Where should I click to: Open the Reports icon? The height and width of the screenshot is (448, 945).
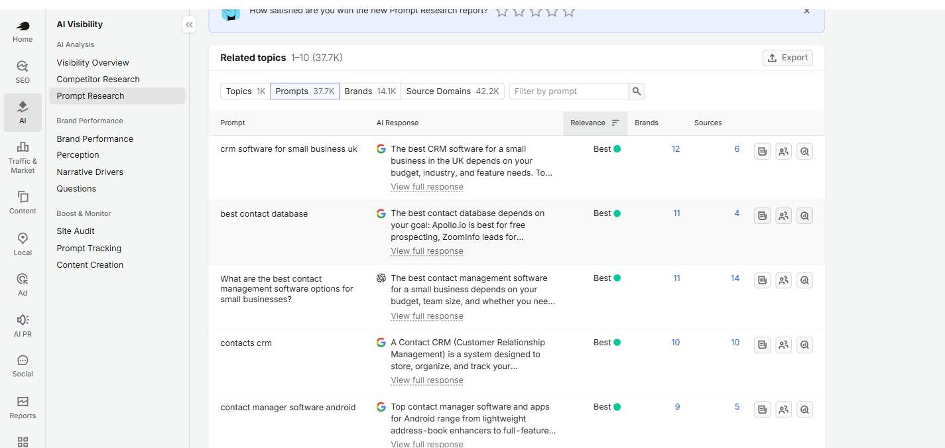[x=23, y=408]
